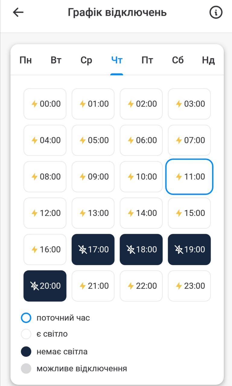Select the 18:00 outage time slot
Screen dimensions: 232x386
pos(141,249)
